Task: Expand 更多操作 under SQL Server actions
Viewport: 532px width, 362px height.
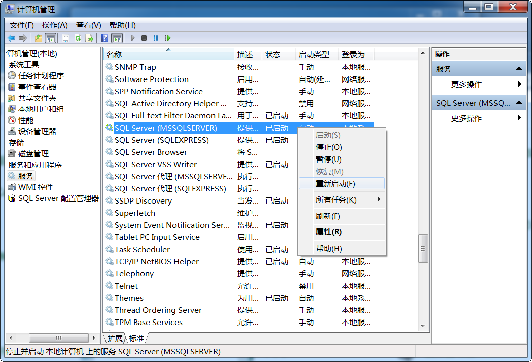Action: [x=479, y=118]
